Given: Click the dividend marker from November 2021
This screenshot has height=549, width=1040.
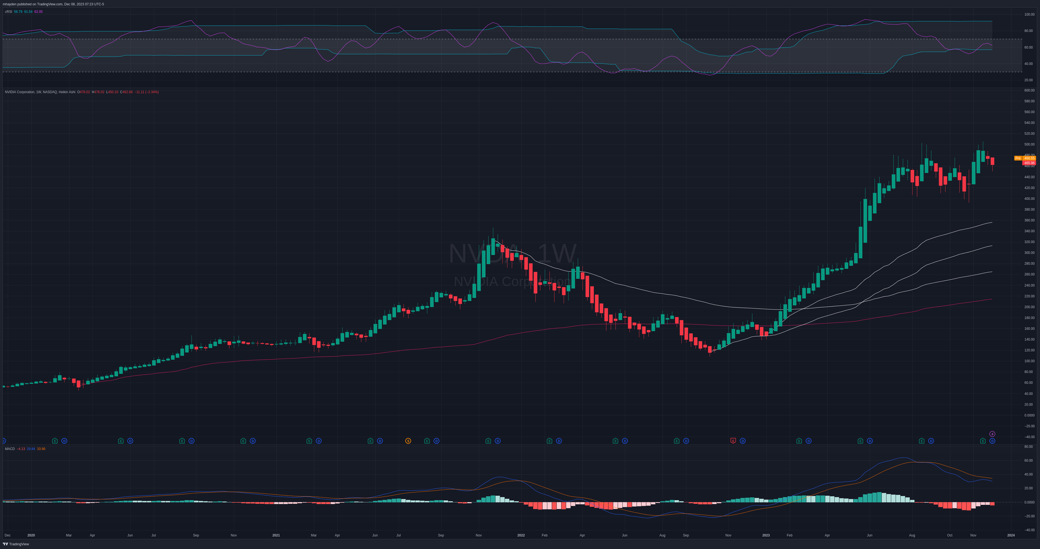Looking at the screenshot, I should [x=498, y=441].
